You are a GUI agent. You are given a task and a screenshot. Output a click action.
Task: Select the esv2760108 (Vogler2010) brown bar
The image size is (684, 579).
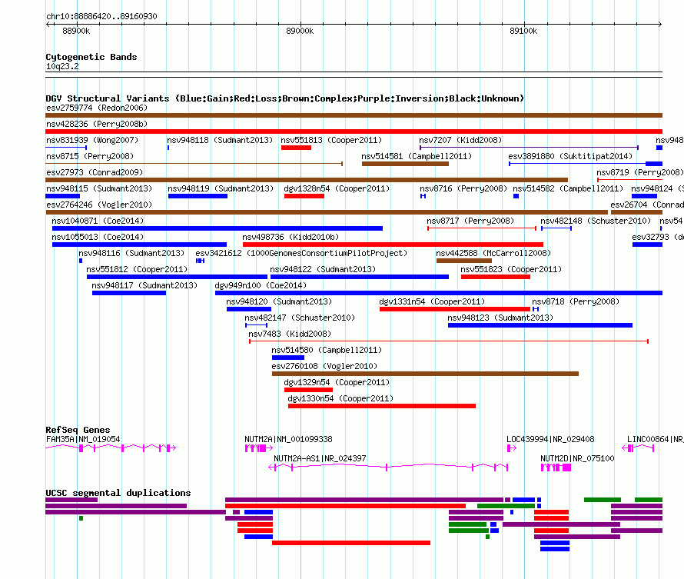pos(425,374)
